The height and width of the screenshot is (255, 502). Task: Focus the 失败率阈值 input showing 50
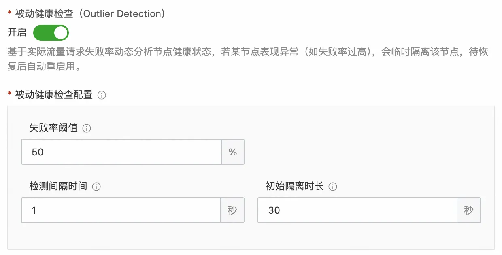click(x=121, y=152)
